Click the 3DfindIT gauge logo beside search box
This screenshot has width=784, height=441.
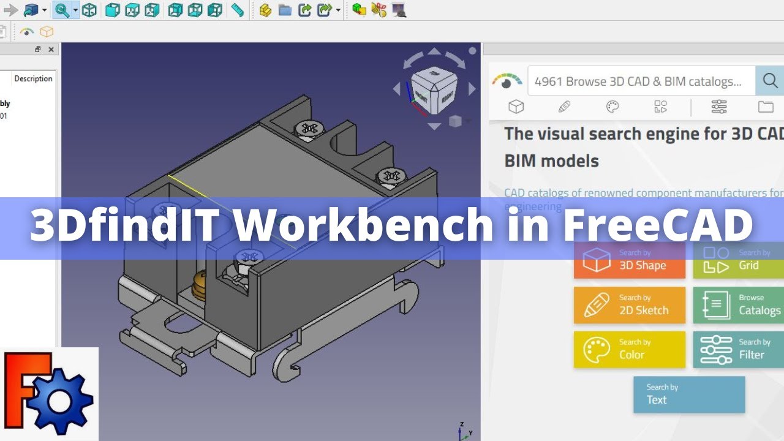click(507, 81)
